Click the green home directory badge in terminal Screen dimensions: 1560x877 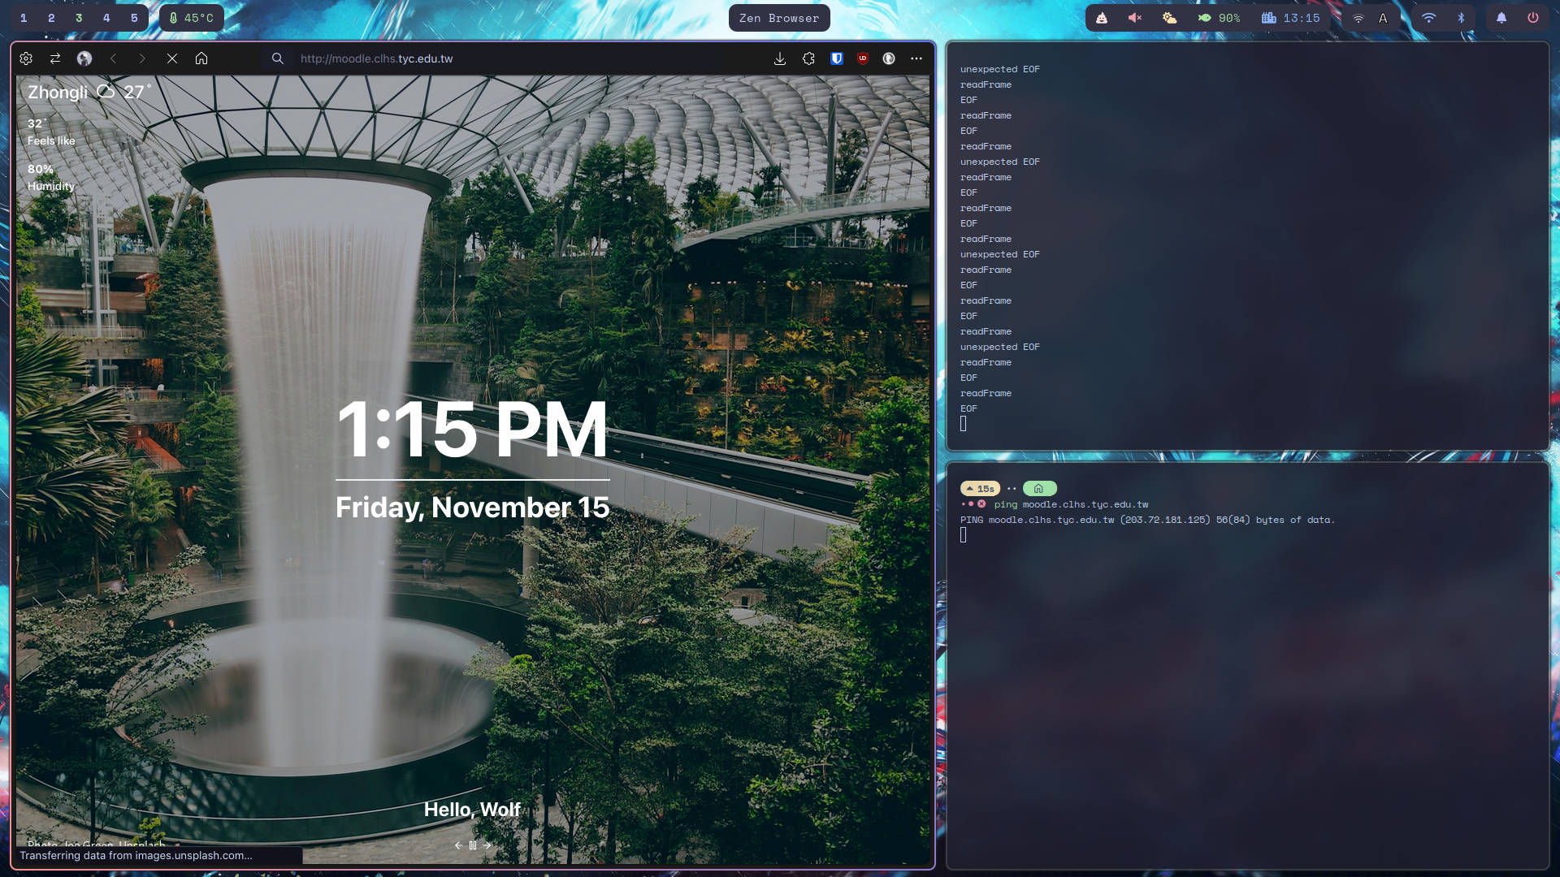pyautogui.click(x=1039, y=489)
